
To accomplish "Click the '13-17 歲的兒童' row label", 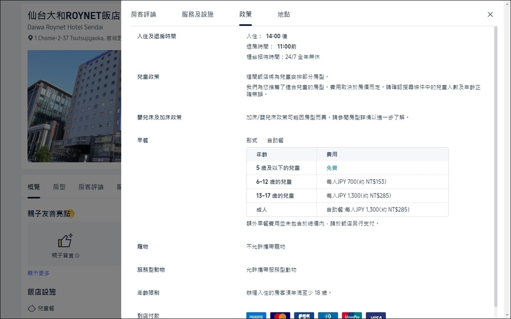I will tap(275, 196).
